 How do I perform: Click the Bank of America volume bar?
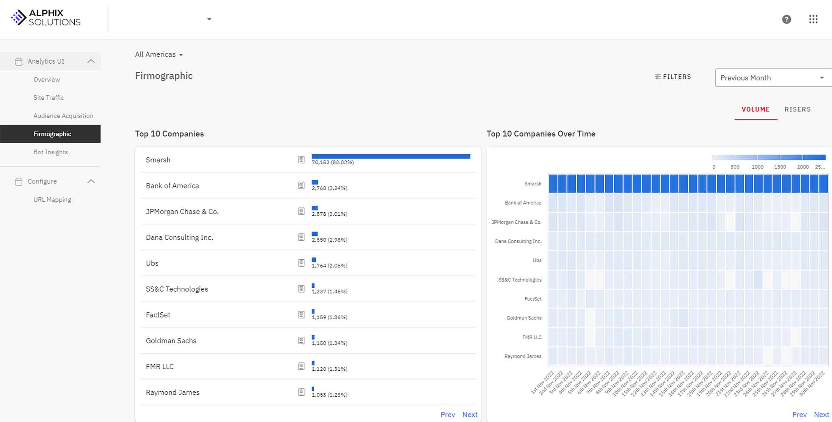pos(315,182)
